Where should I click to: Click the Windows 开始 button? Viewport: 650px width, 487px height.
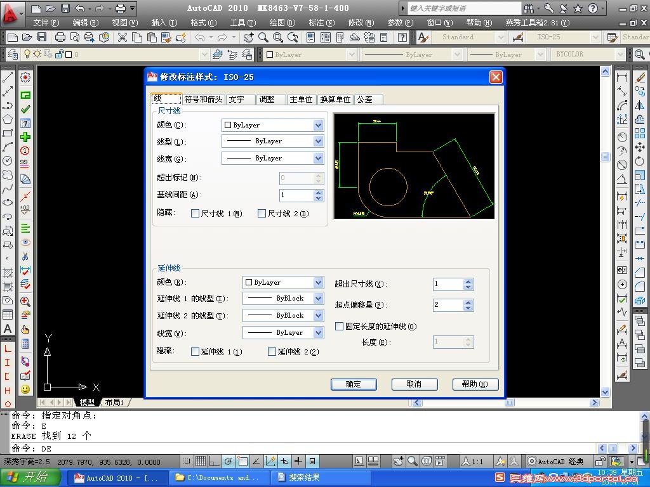(x=30, y=477)
